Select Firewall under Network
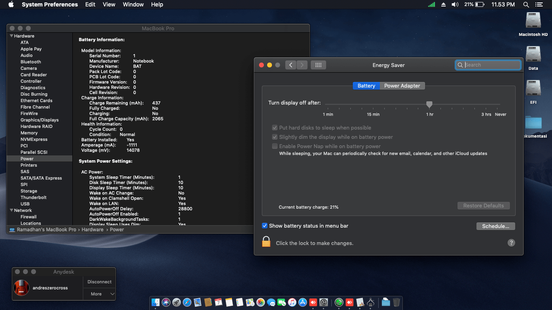The height and width of the screenshot is (310, 552). (29, 217)
